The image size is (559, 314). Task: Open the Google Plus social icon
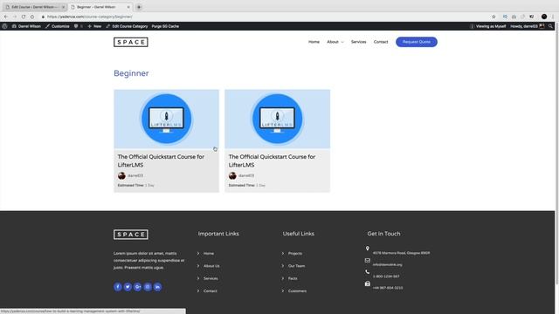point(138,287)
